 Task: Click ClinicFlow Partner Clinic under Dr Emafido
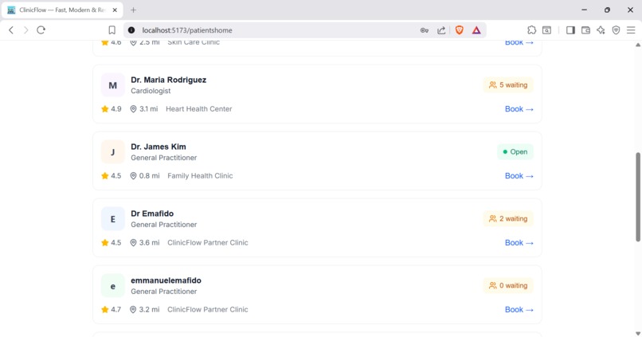208,242
